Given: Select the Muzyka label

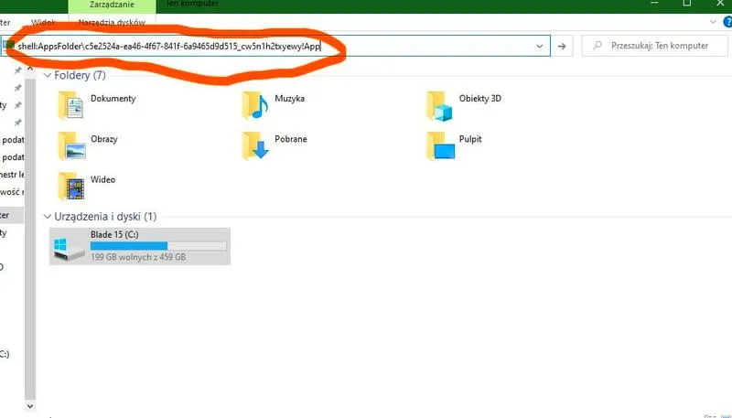Looking at the screenshot, I should [289, 99].
